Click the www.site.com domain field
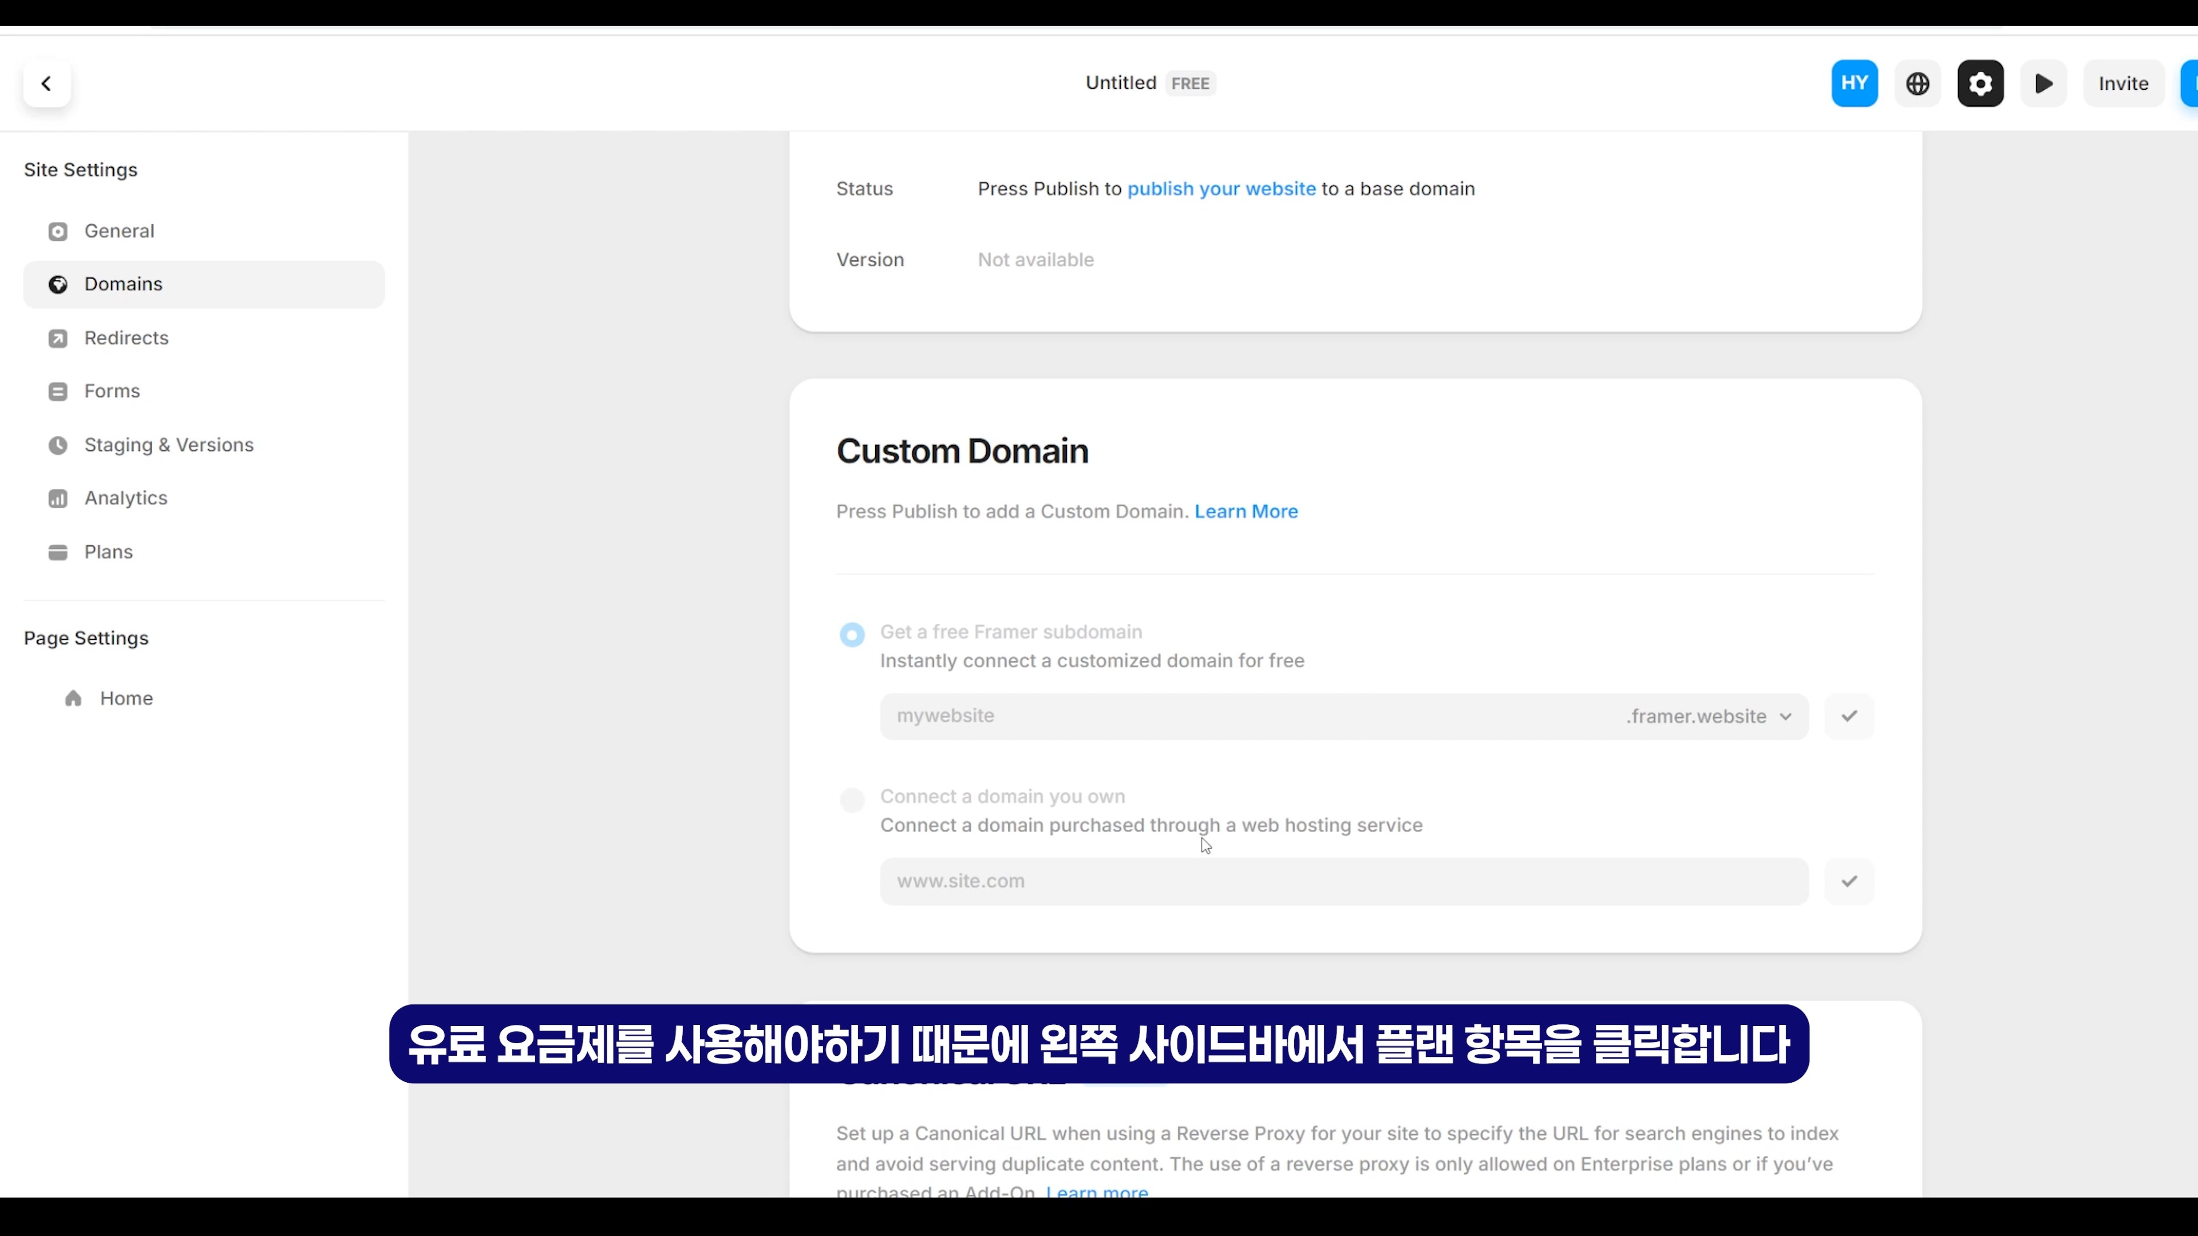This screenshot has height=1236, width=2198. pos(1343,881)
